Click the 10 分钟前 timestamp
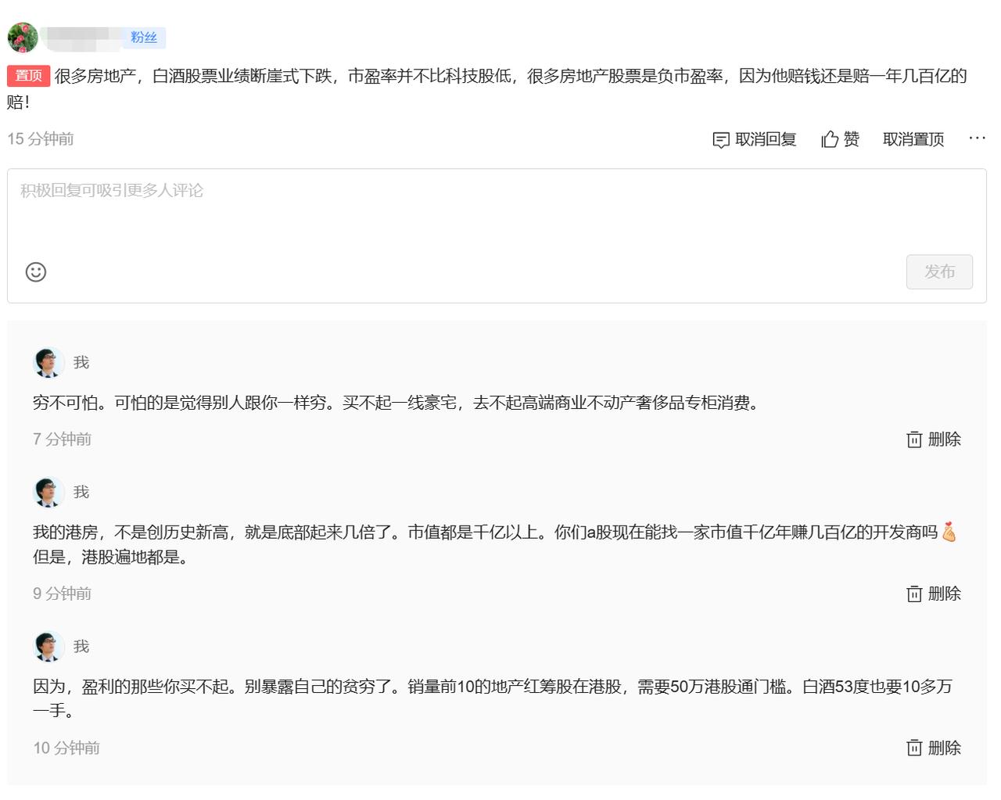The height and width of the screenshot is (800, 1001). pos(66,748)
